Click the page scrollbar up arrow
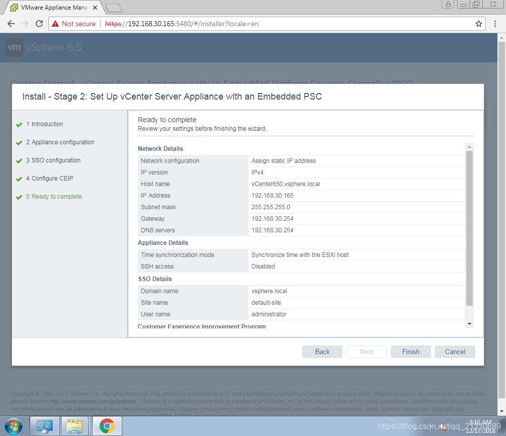The image size is (506, 436). 501,37
